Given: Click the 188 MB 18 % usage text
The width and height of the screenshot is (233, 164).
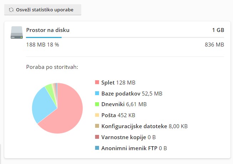Looking at the screenshot, I should tap(43, 45).
